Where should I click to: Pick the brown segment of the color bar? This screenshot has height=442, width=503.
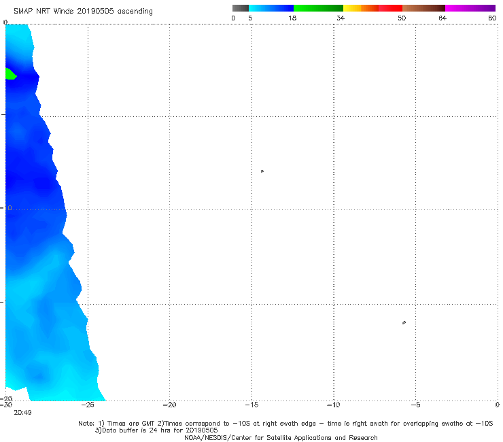423,8
